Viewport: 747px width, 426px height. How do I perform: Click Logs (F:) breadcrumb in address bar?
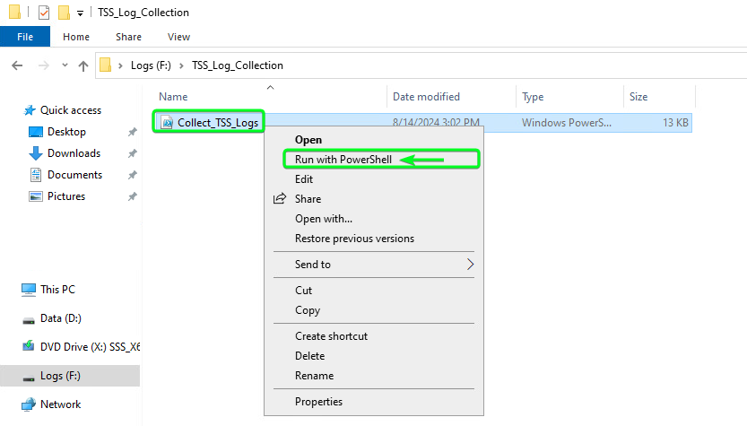tap(151, 65)
